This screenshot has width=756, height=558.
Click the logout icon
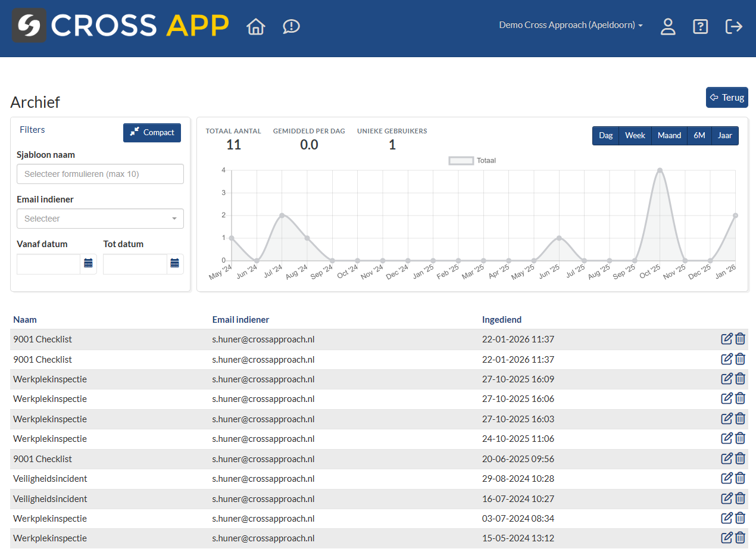click(x=734, y=26)
